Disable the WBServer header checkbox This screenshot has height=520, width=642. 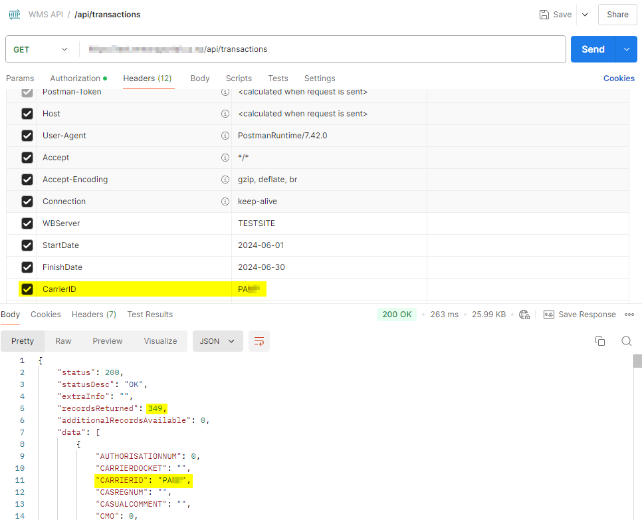(27, 223)
